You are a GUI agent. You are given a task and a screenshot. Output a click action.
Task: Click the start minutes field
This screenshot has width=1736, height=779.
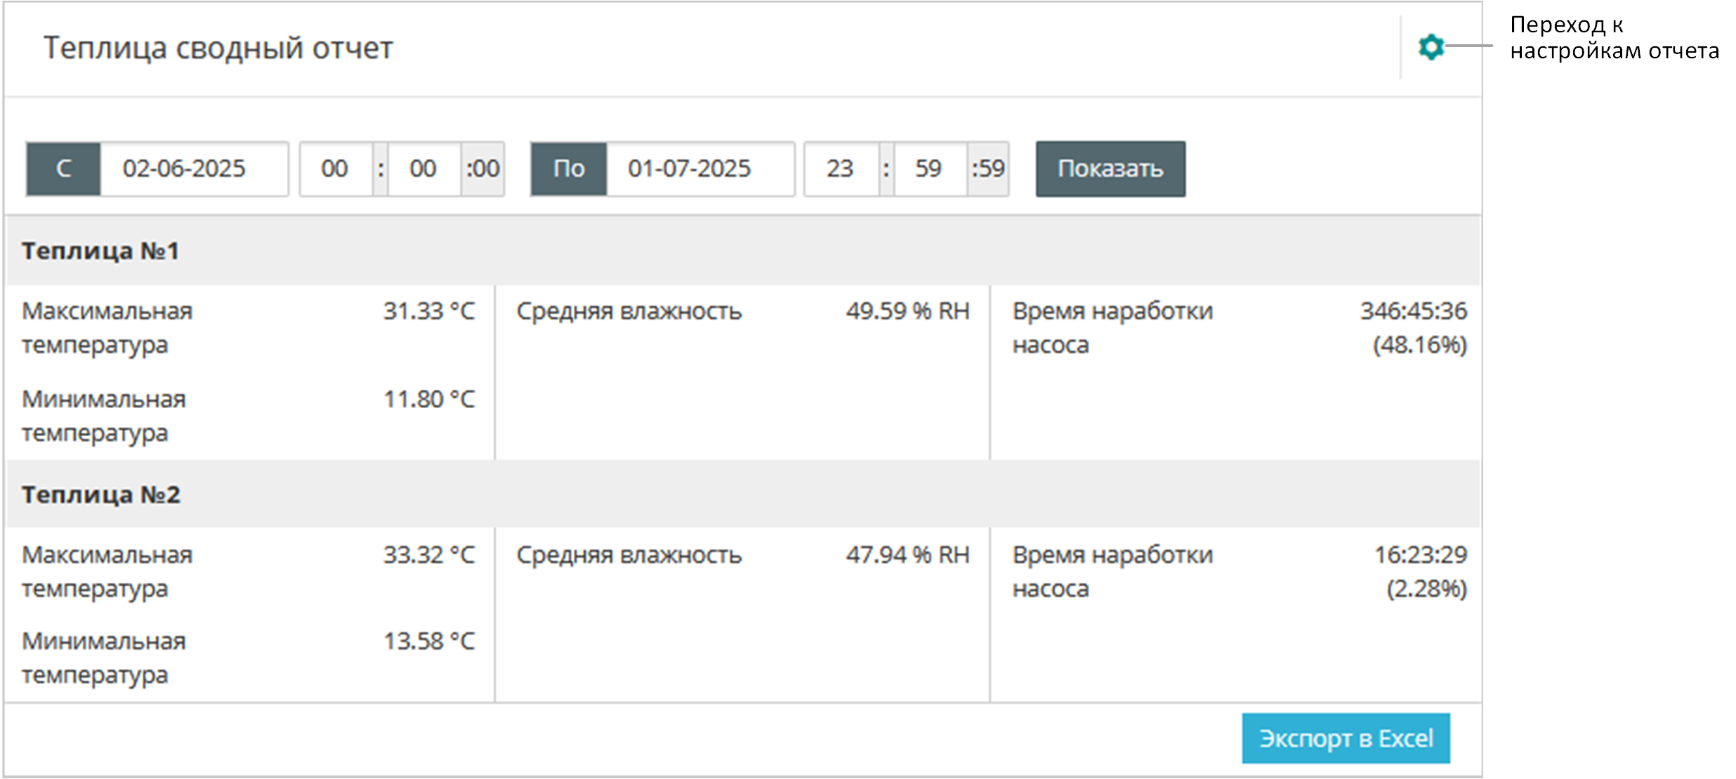tap(423, 169)
